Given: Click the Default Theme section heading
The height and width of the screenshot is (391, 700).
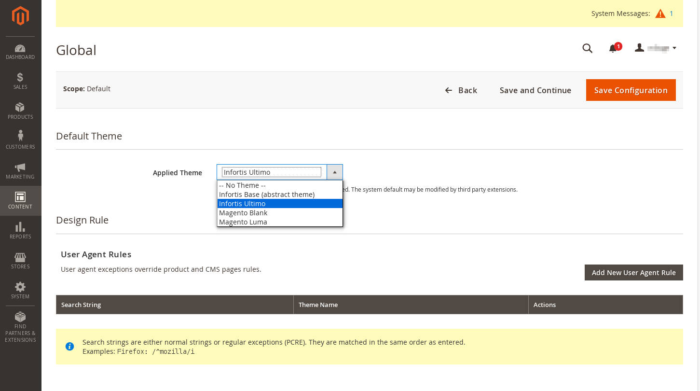Looking at the screenshot, I should 89,136.
